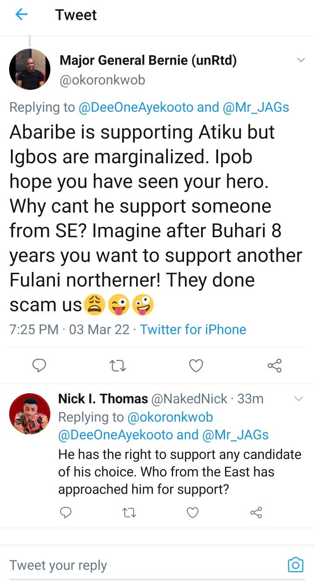The height and width of the screenshot is (584, 314).
Task: Open the Twitter for iPhone link
Action: [193, 330]
